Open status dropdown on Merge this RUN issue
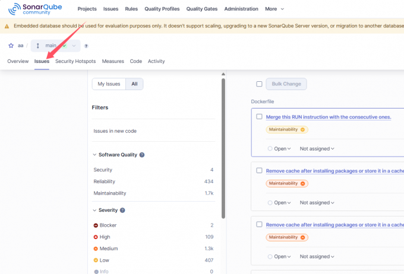The width and height of the screenshot is (404, 274). [x=279, y=149]
